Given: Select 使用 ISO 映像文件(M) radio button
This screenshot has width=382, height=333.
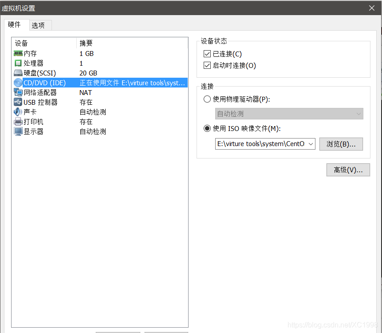Looking at the screenshot, I should [207, 128].
